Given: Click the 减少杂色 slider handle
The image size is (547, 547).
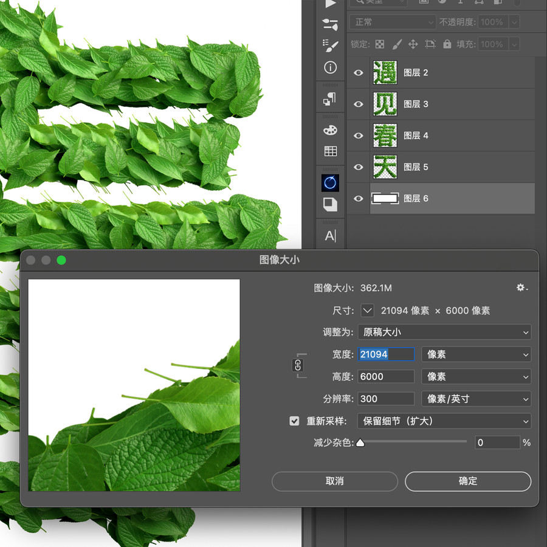Looking at the screenshot, I should pyautogui.click(x=360, y=442).
